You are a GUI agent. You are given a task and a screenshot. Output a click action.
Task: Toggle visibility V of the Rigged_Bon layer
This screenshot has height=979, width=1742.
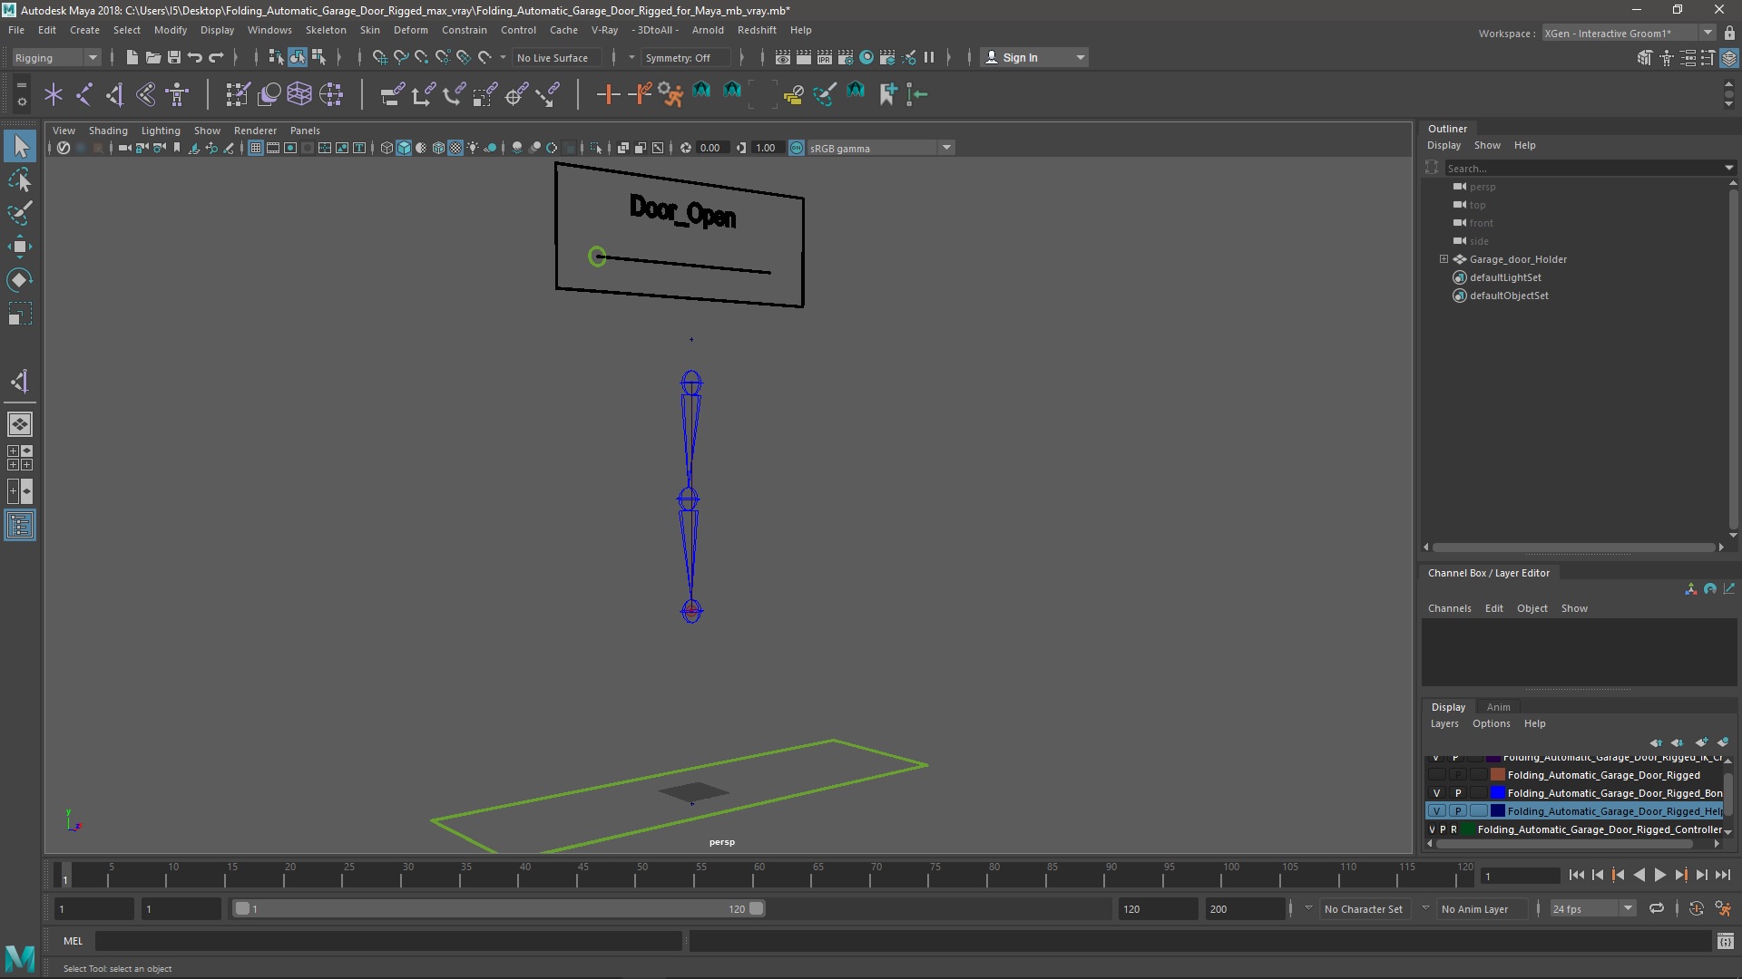1436,793
